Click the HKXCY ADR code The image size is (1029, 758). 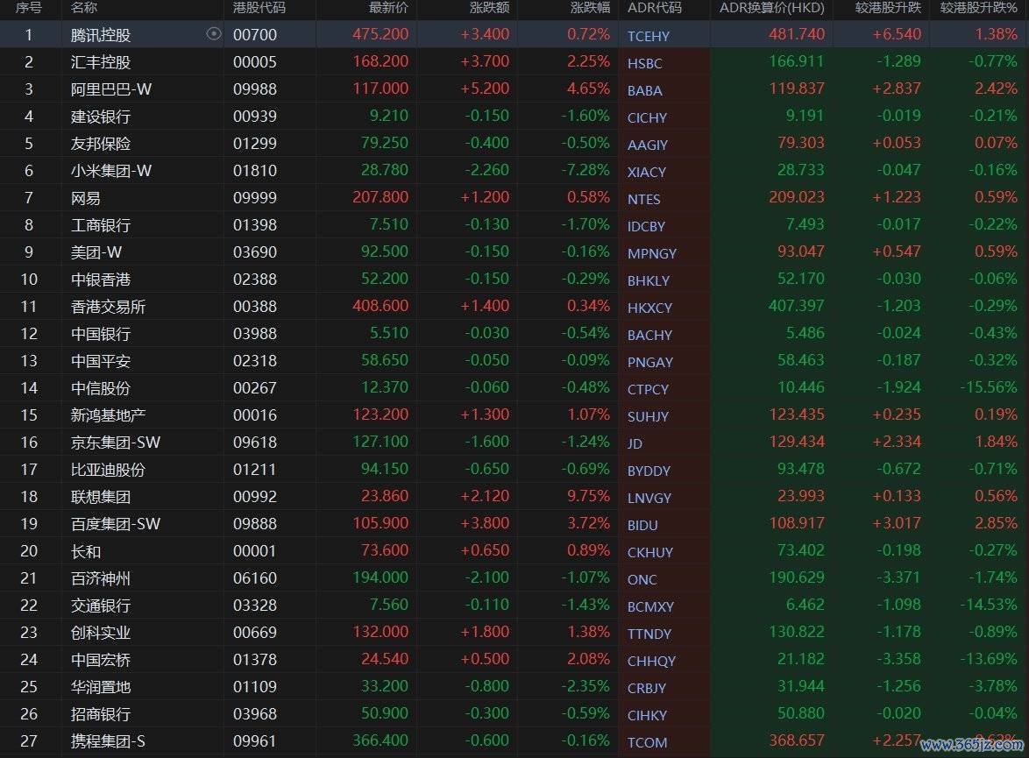coord(649,308)
